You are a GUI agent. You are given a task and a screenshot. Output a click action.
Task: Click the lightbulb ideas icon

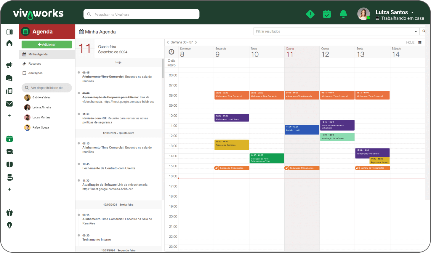point(9,225)
